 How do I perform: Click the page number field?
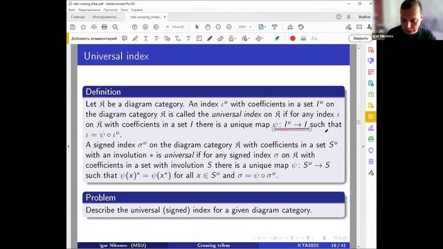[x=168, y=27]
